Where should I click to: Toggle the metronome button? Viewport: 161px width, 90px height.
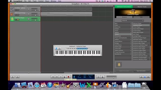point(102,77)
